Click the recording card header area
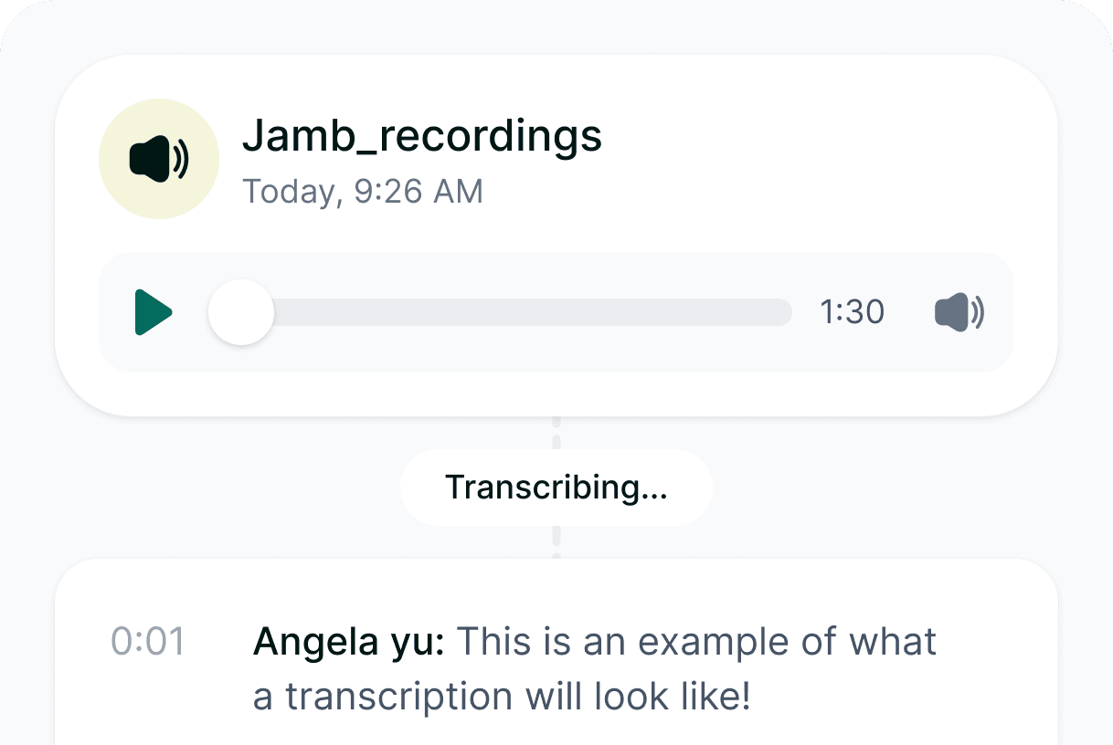This screenshot has width=1113, height=745. (x=556, y=159)
